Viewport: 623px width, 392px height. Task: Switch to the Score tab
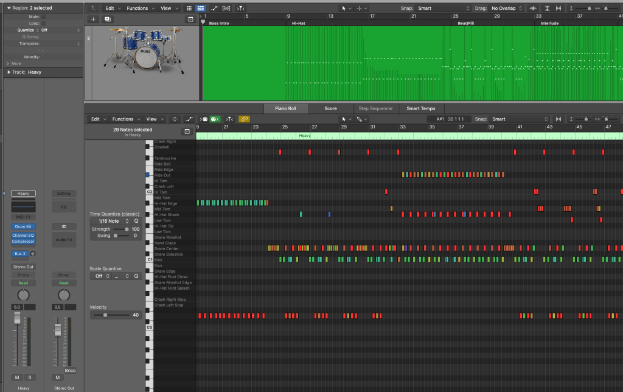pos(330,108)
